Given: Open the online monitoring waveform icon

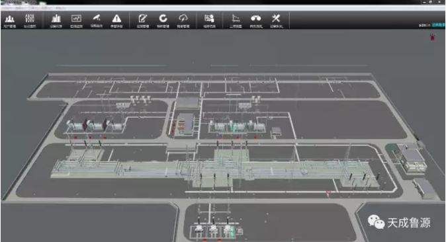Looking at the screenshot, I should click(x=76, y=20).
